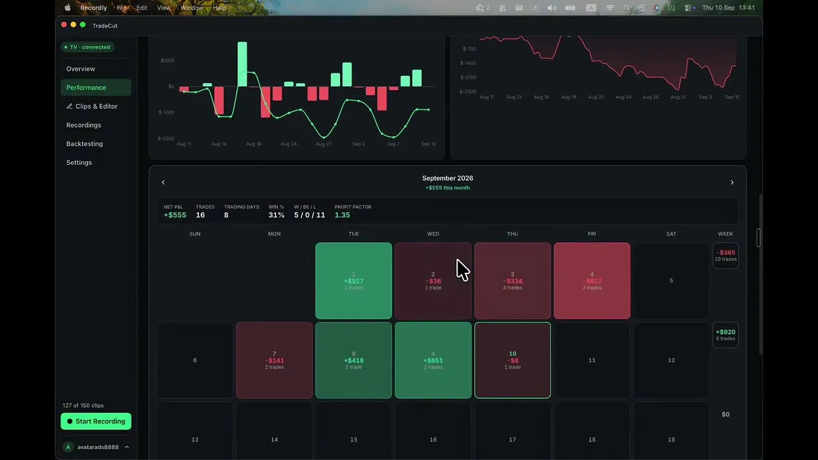Select the September 8 cell showing +$418
Screen dimensions: 818x460
point(353,360)
